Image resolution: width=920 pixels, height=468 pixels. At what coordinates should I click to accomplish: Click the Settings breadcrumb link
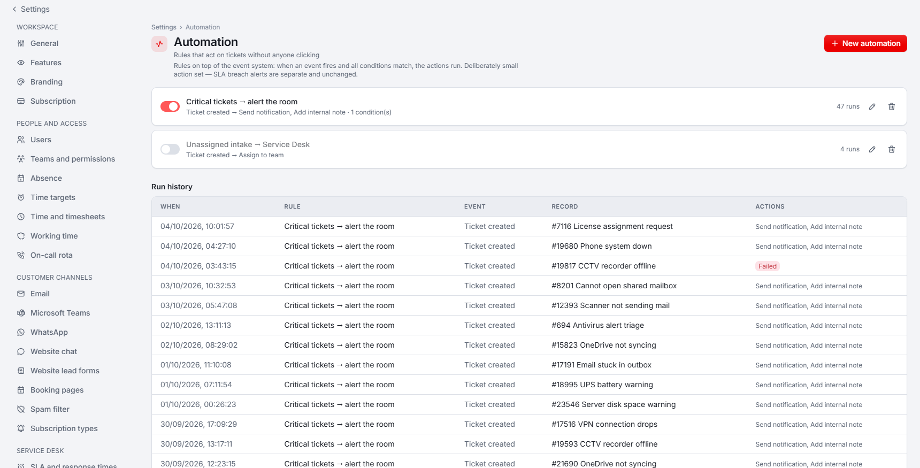164,27
